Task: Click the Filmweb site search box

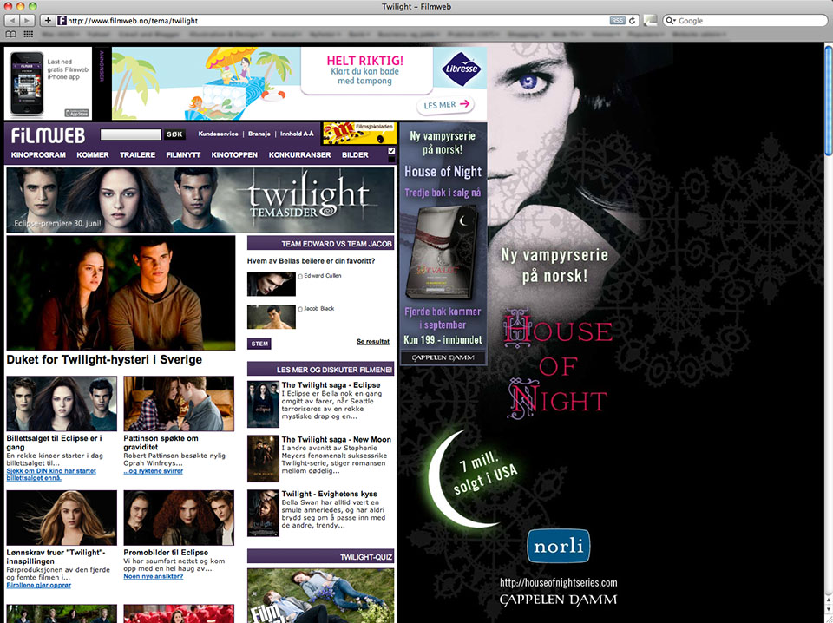Action: click(131, 134)
